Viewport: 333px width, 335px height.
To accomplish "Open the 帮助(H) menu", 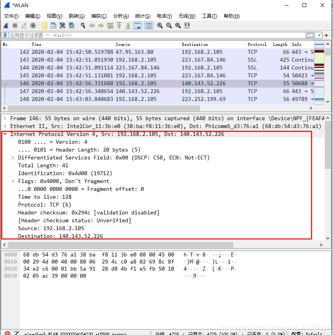I will 232,16.
